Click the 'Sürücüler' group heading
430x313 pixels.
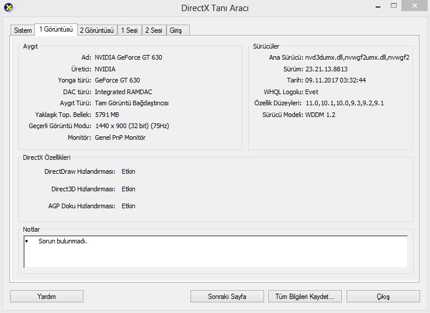[266, 46]
